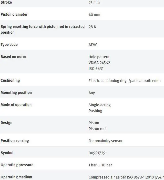The width and height of the screenshot is (164, 180).
Task: Click the "40 mm" diameter value
Action: pos(94,15)
